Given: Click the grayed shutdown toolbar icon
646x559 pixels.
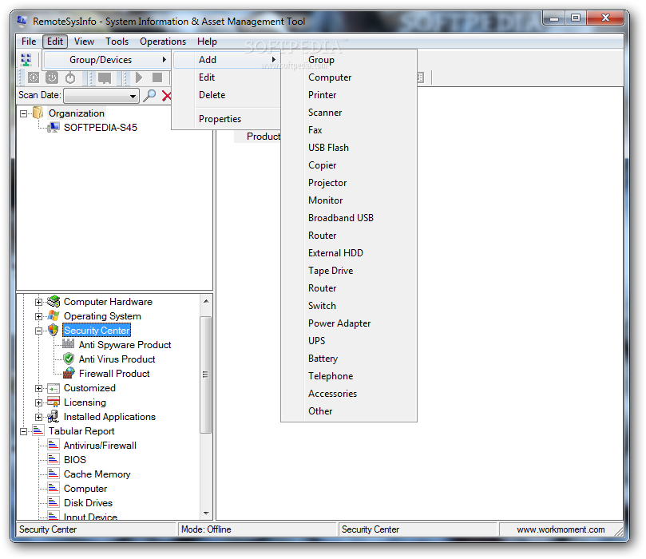Looking at the screenshot, I should [x=52, y=77].
